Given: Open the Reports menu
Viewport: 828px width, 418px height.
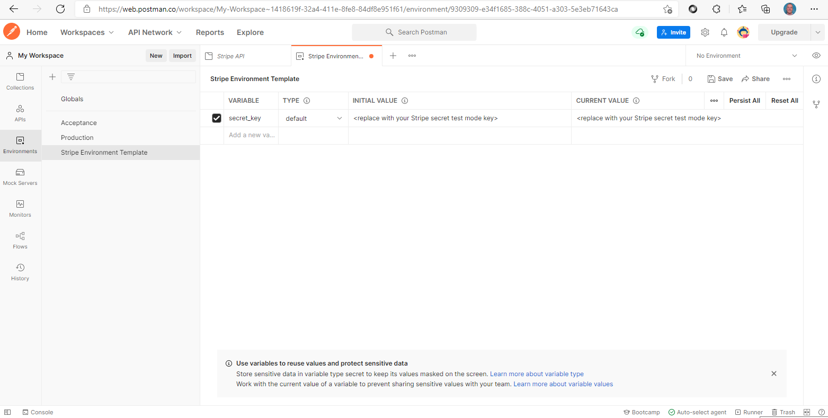Looking at the screenshot, I should pyautogui.click(x=210, y=32).
